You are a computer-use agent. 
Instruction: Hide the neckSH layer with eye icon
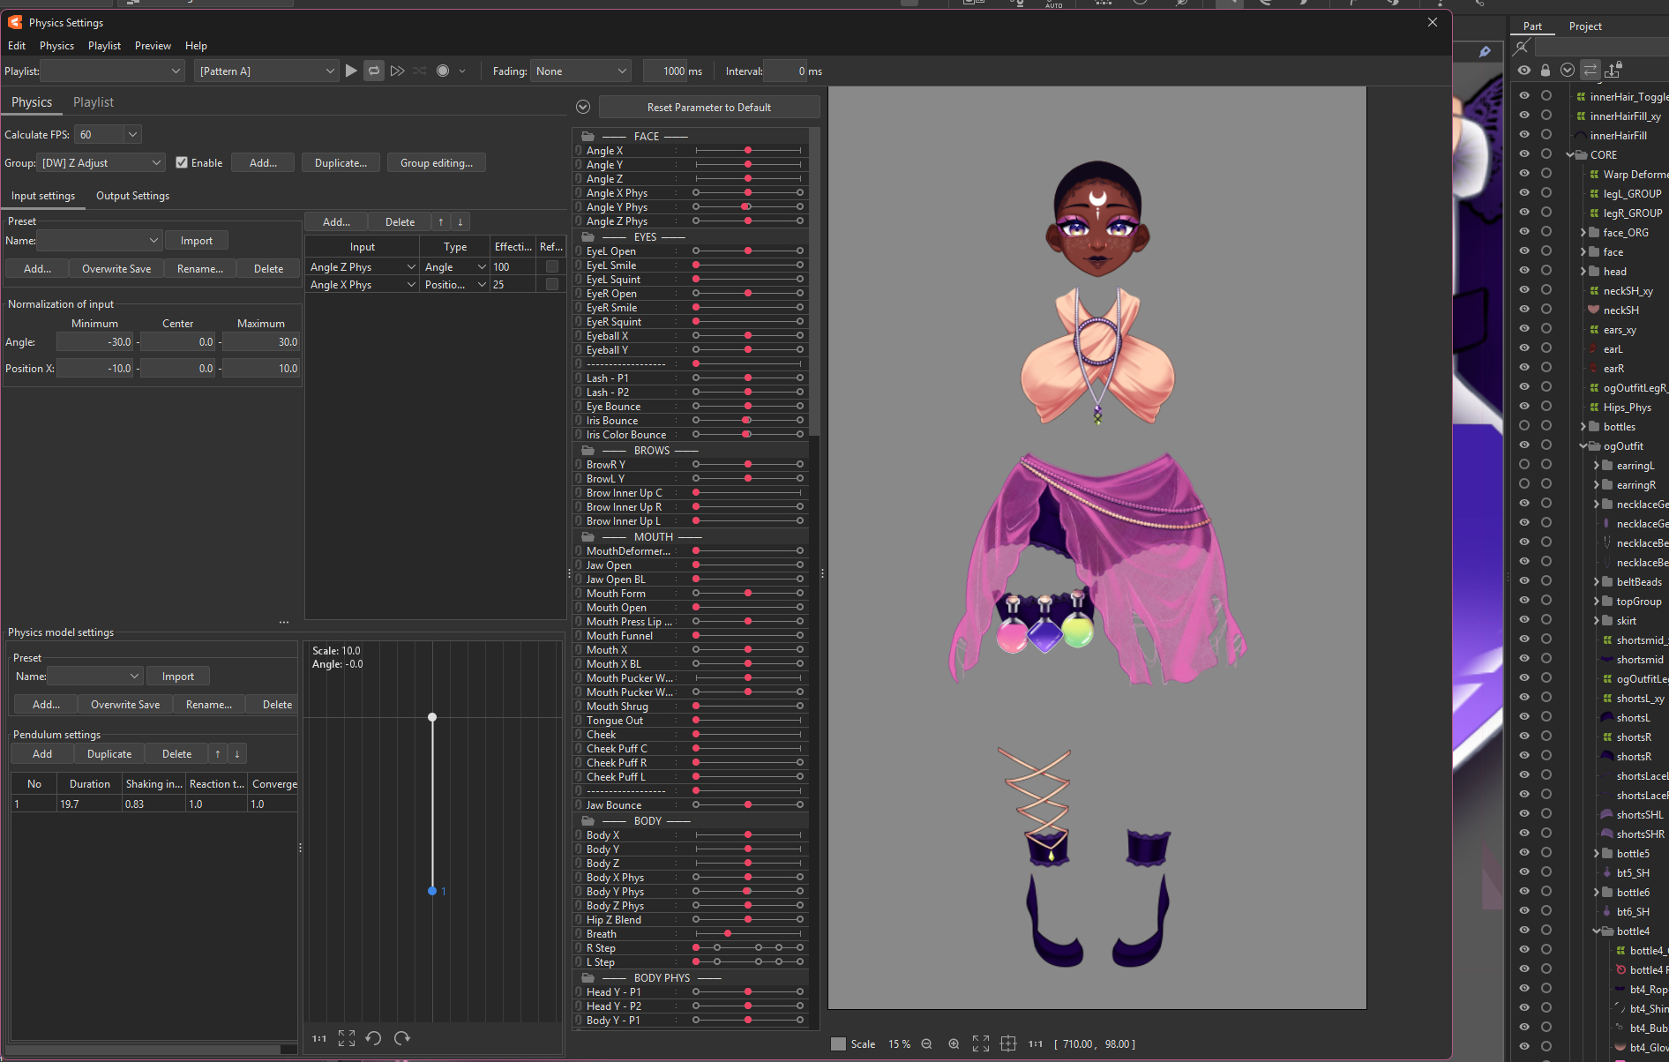[x=1523, y=310]
